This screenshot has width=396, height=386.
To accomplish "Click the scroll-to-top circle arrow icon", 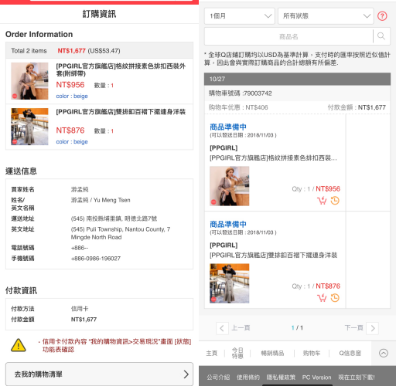I will (384, 353).
